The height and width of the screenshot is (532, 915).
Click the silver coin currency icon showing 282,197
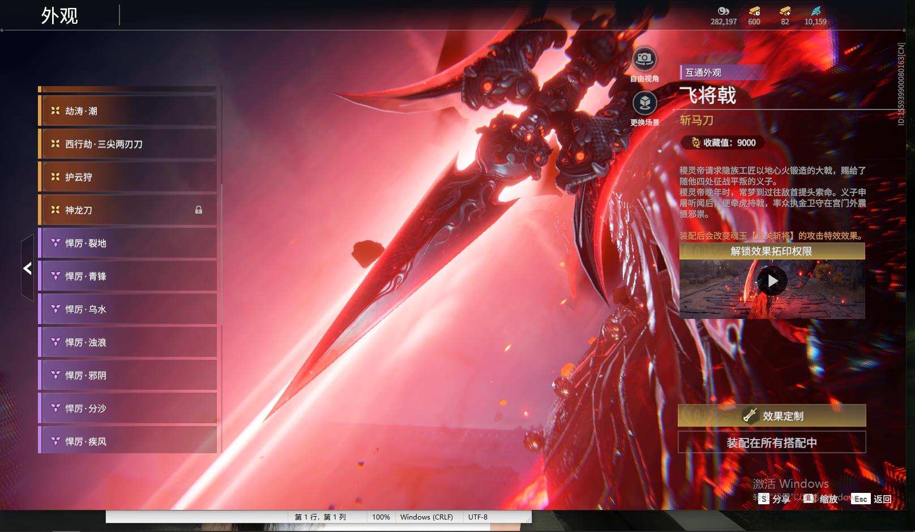724,11
